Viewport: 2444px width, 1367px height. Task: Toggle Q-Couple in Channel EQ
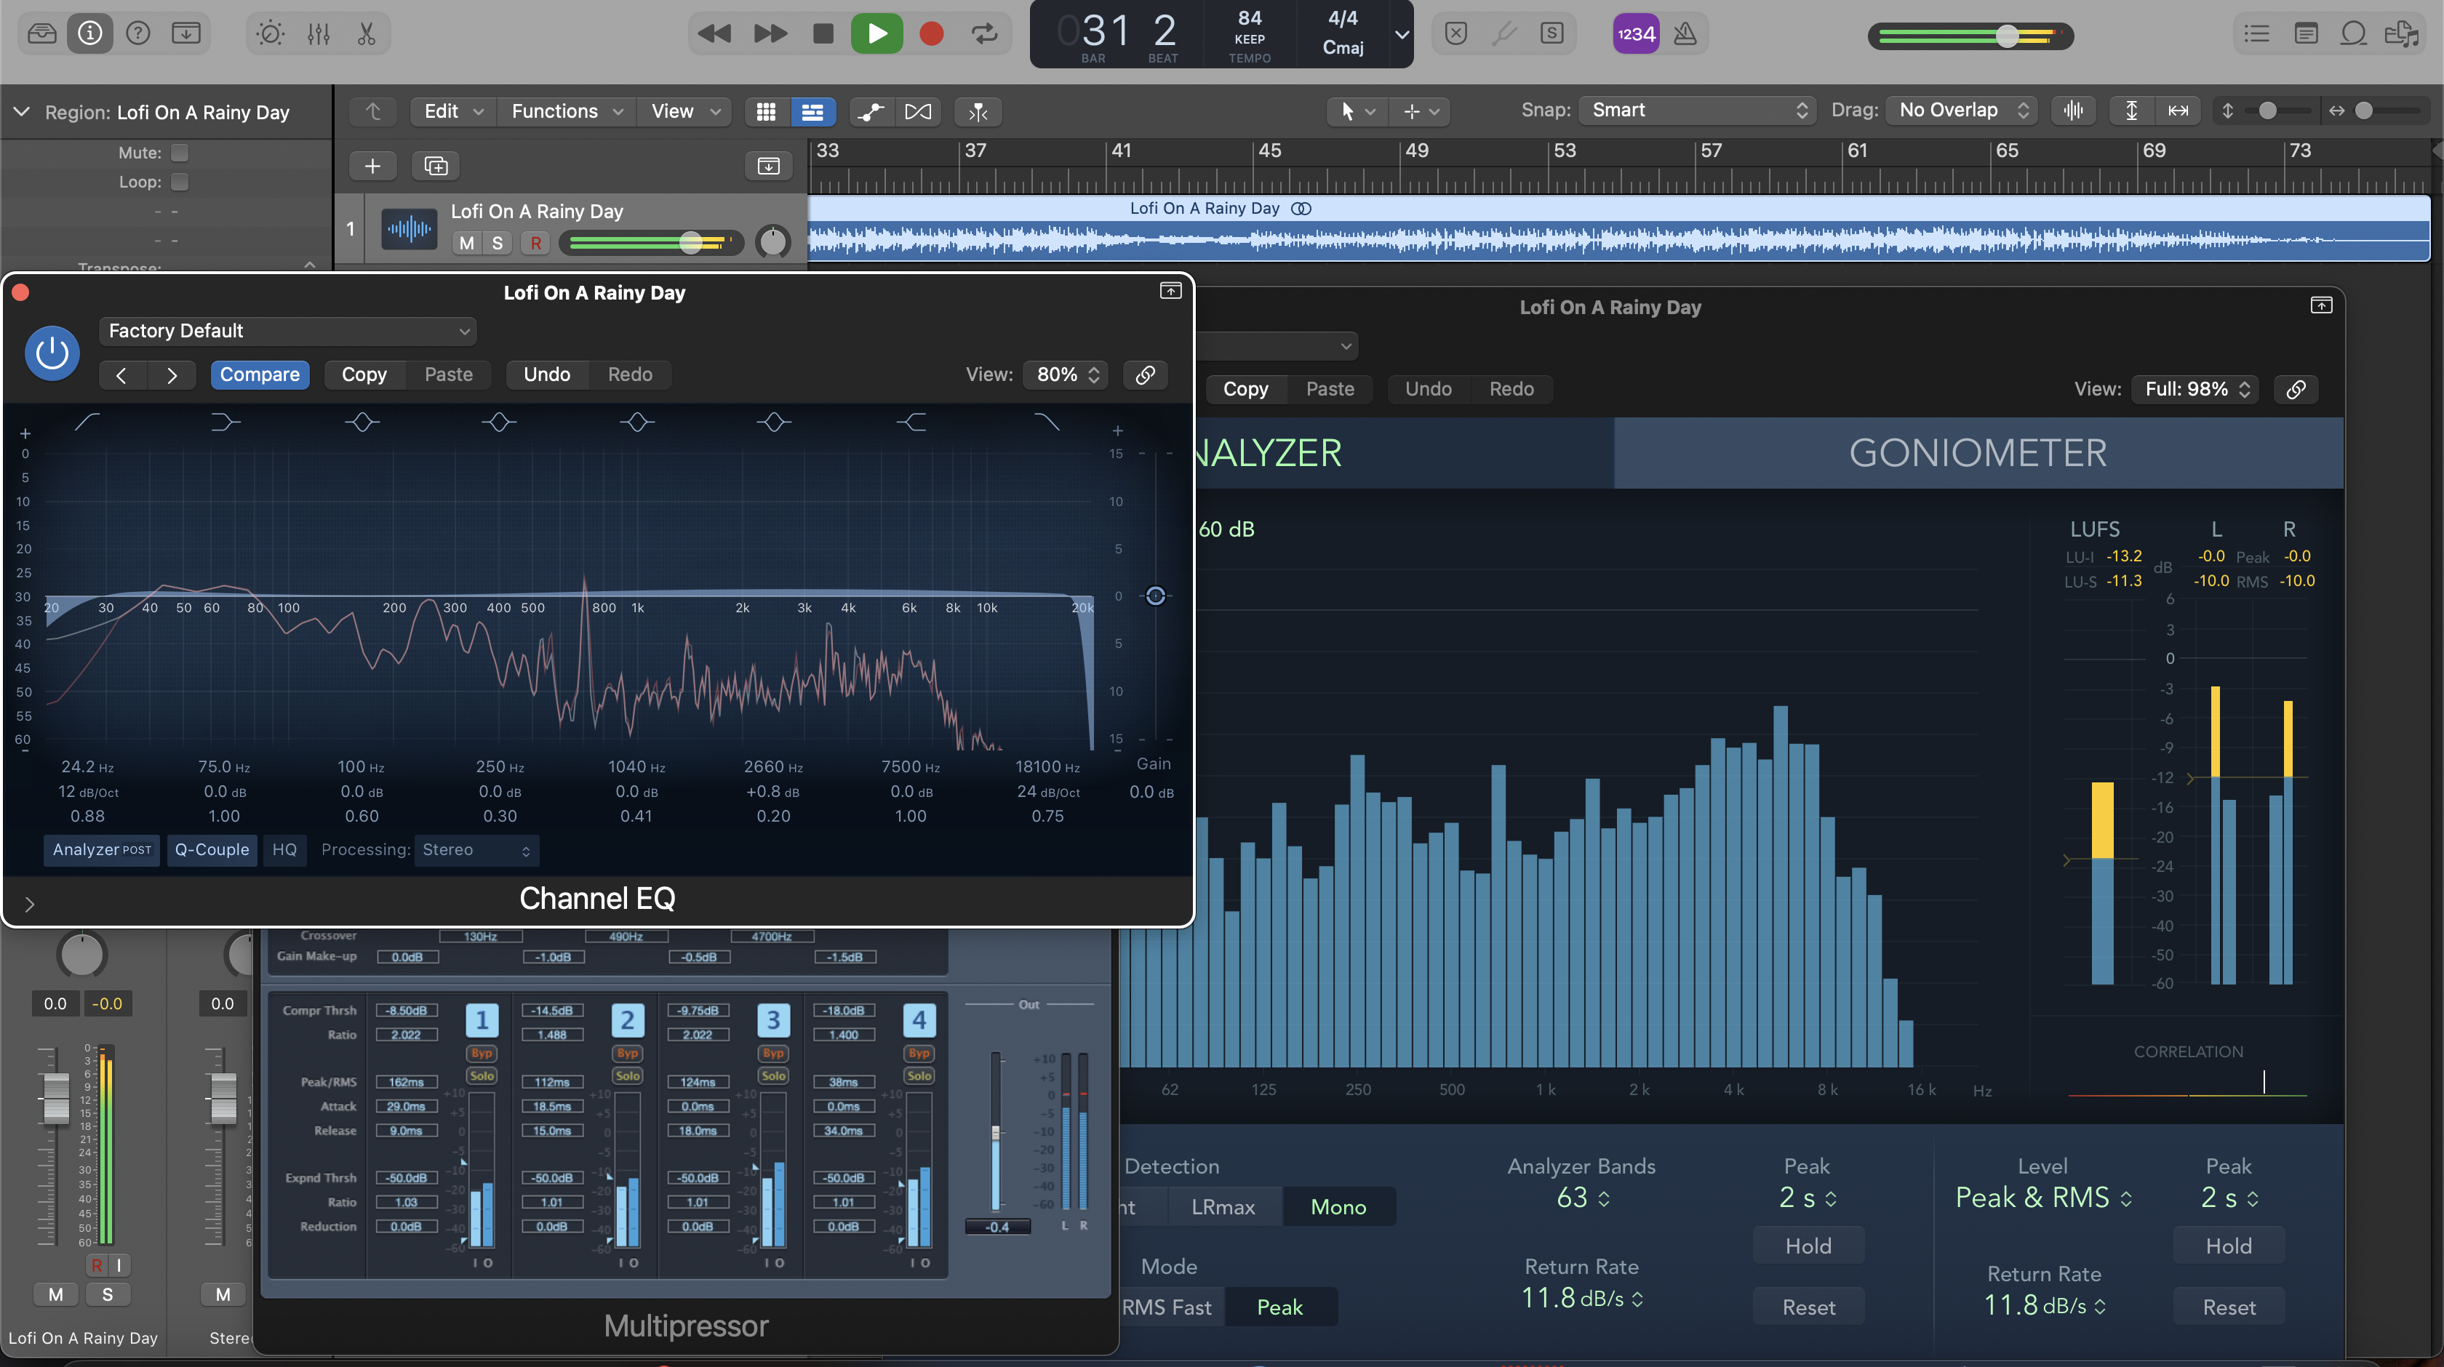click(x=212, y=850)
